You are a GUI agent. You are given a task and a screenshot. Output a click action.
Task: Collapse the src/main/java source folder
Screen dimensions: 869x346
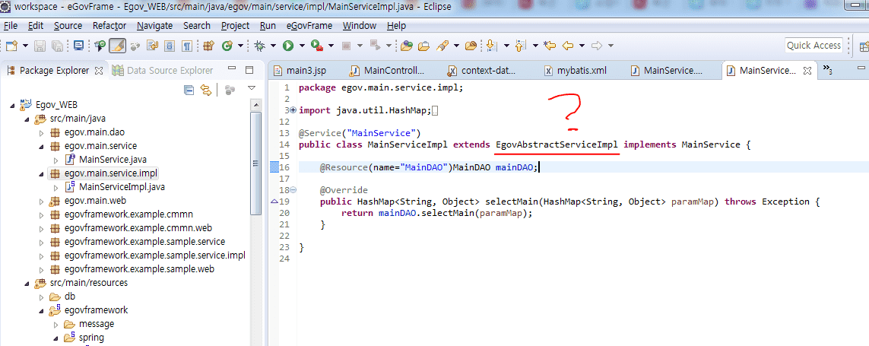27,119
